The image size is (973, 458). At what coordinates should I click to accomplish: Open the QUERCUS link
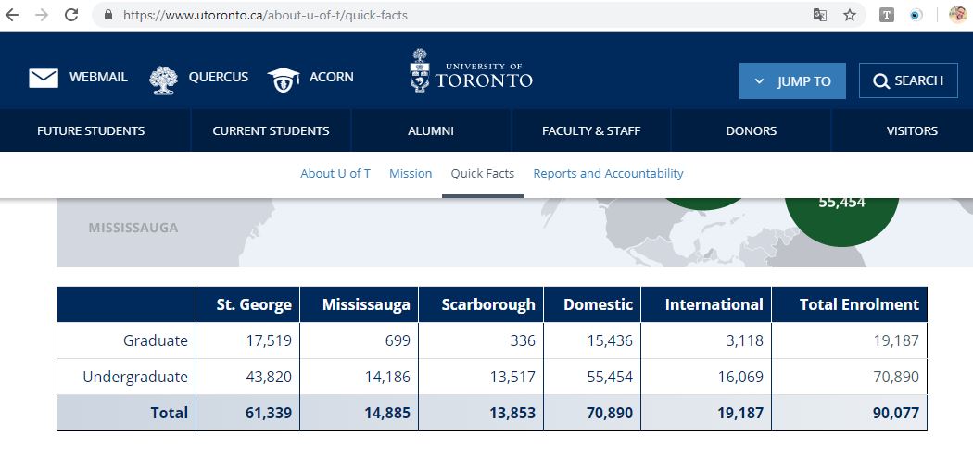[x=219, y=77]
